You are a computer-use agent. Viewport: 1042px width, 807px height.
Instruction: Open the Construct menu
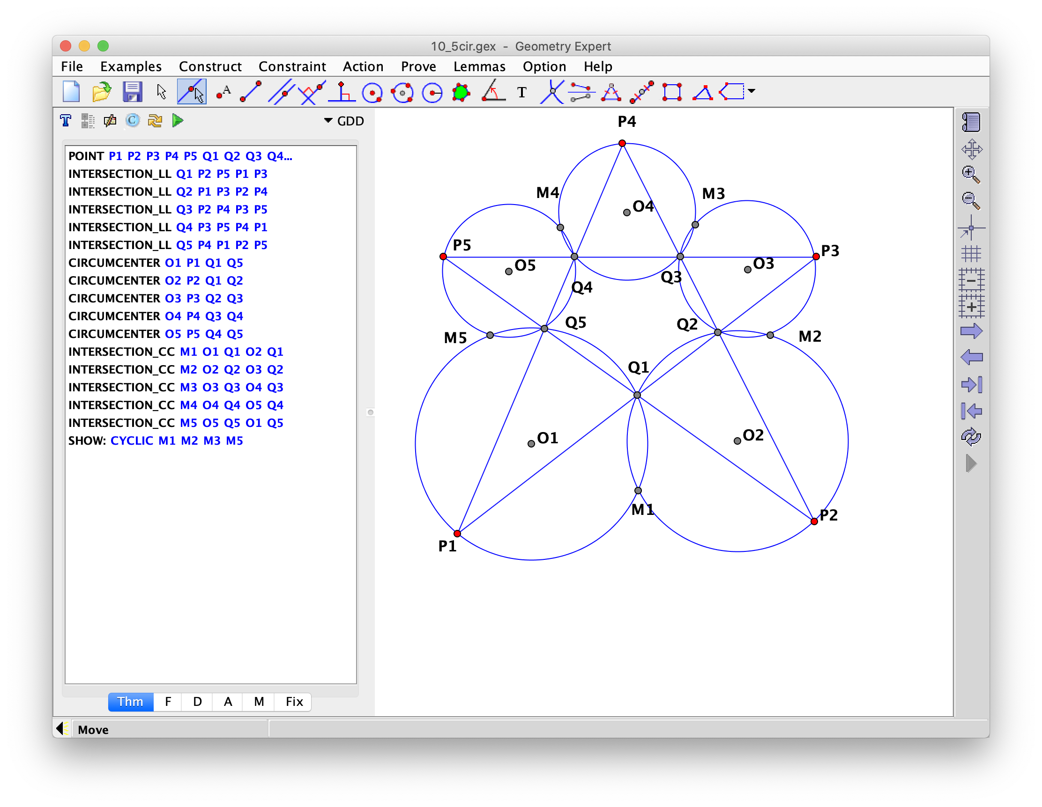pyautogui.click(x=210, y=66)
